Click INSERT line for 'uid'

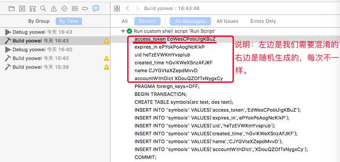pos(205,126)
